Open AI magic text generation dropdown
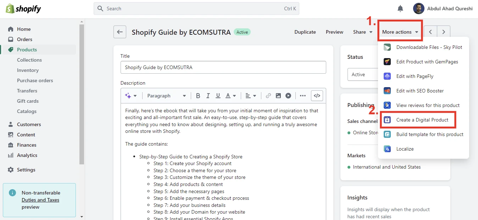The image size is (478, 220). click(x=131, y=96)
